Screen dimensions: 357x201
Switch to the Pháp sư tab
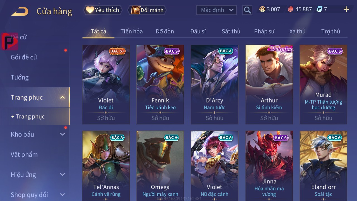[x=264, y=31]
